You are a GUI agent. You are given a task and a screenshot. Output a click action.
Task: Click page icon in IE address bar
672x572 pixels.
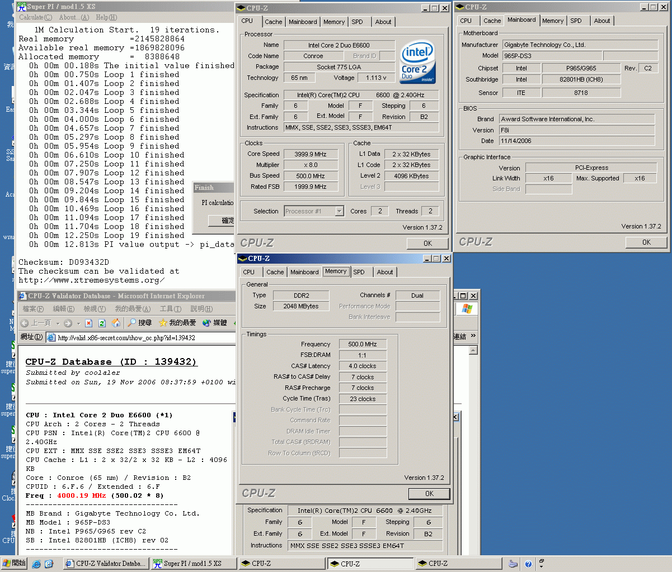click(x=51, y=337)
